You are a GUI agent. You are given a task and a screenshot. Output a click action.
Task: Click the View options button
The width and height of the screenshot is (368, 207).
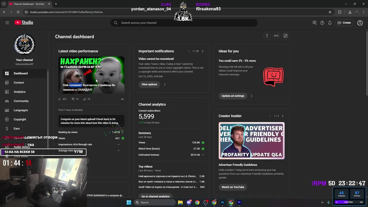(x=149, y=85)
